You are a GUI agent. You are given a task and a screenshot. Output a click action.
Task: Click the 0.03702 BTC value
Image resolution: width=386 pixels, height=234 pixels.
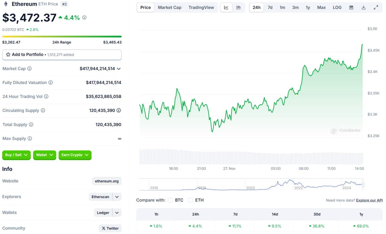(13, 30)
